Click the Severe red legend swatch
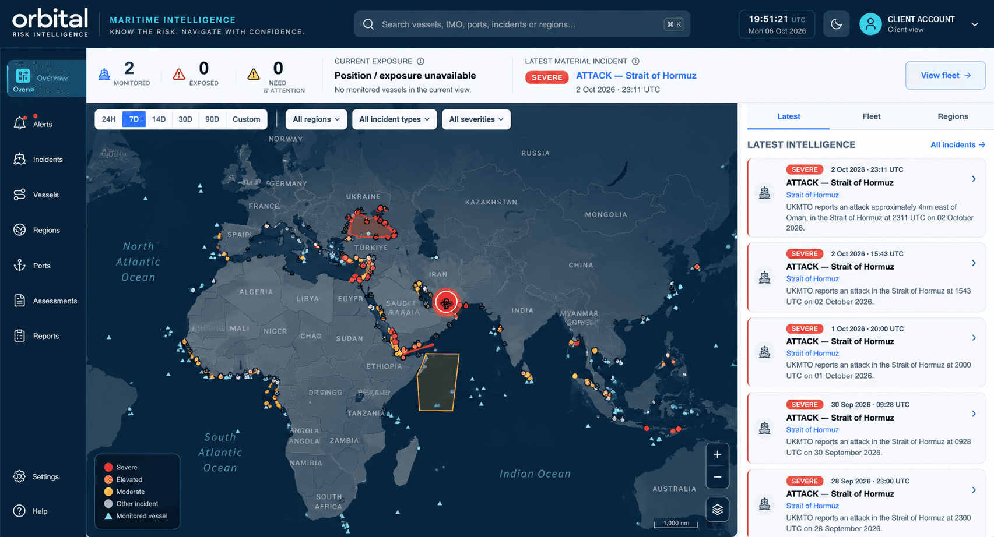The width and height of the screenshot is (994, 537). click(x=108, y=467)
